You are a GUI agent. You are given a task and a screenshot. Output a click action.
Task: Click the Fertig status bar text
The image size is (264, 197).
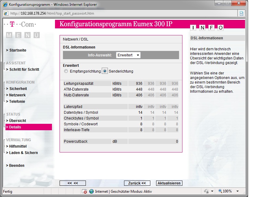(8, 192)
